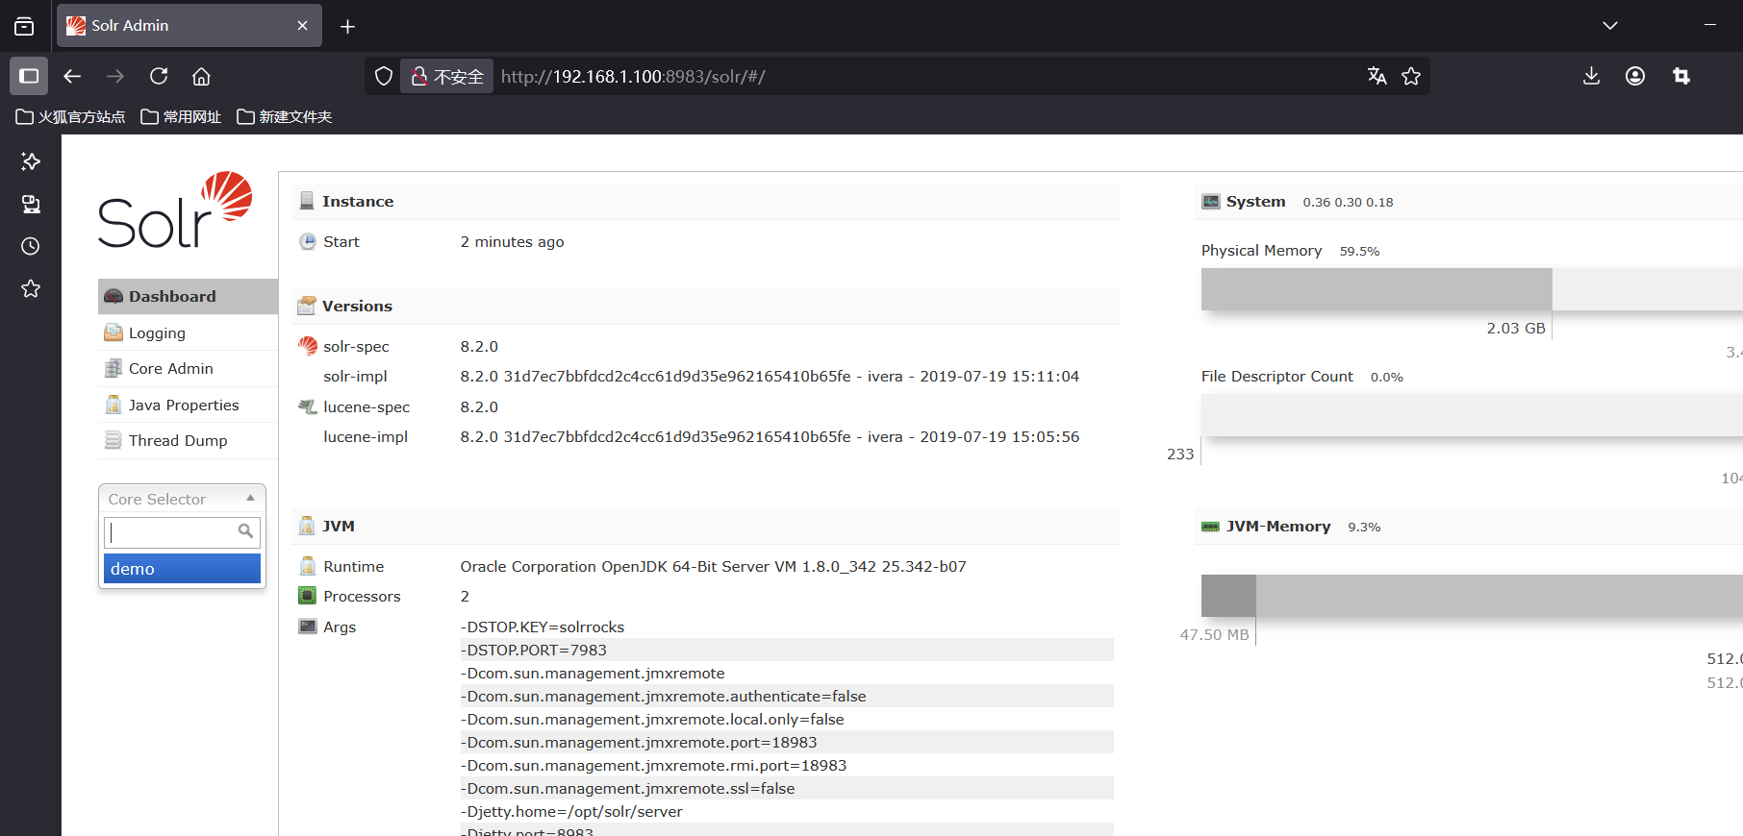Image resolution: width=1743 pixels, height=836 pixels.
Task: Open the Thread Dump page
Action: coord(188,440)
